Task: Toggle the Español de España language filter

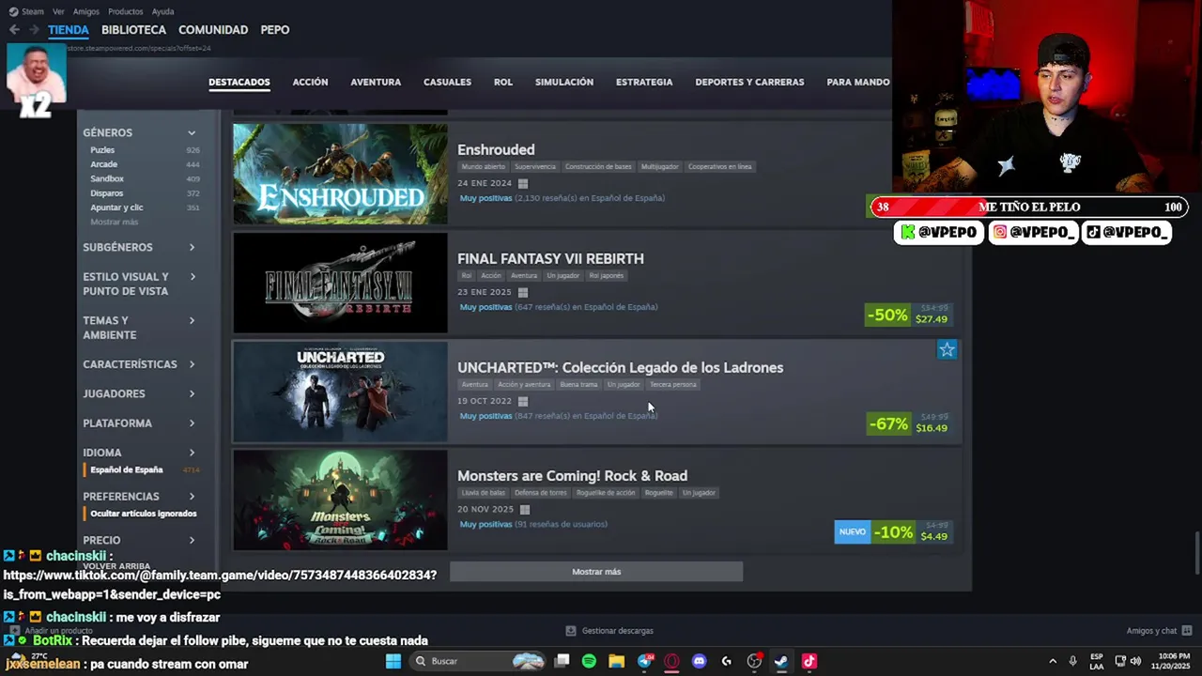Action: pos(143,469)
